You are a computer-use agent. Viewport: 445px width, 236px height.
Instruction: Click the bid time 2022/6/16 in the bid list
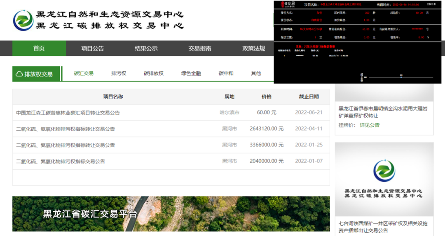point(338,56)
